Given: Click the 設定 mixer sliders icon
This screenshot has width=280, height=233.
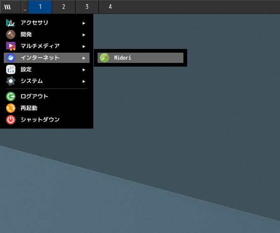Looking at the screenshot, I should coord(11,69).
